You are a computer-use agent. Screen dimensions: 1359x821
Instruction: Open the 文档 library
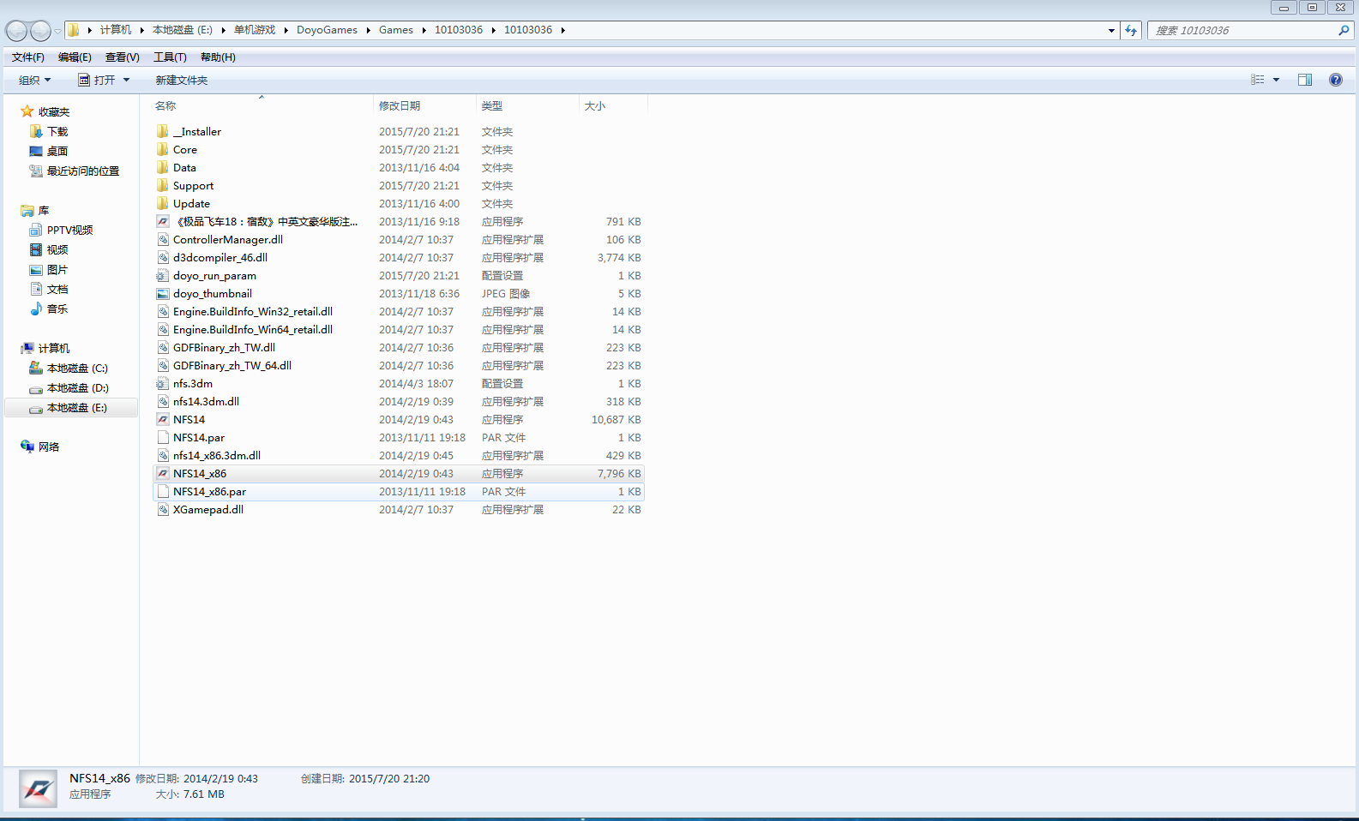pos(57,289)
